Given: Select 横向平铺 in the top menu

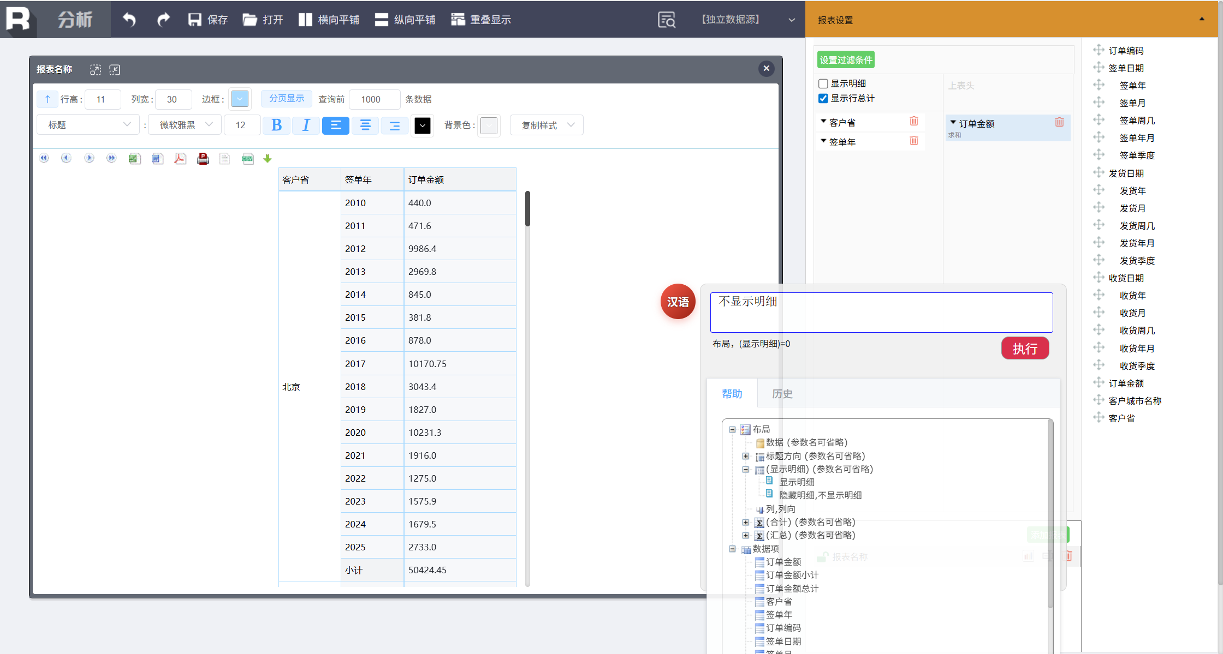Looking at the screenshot, I should [x=329, y=20].
